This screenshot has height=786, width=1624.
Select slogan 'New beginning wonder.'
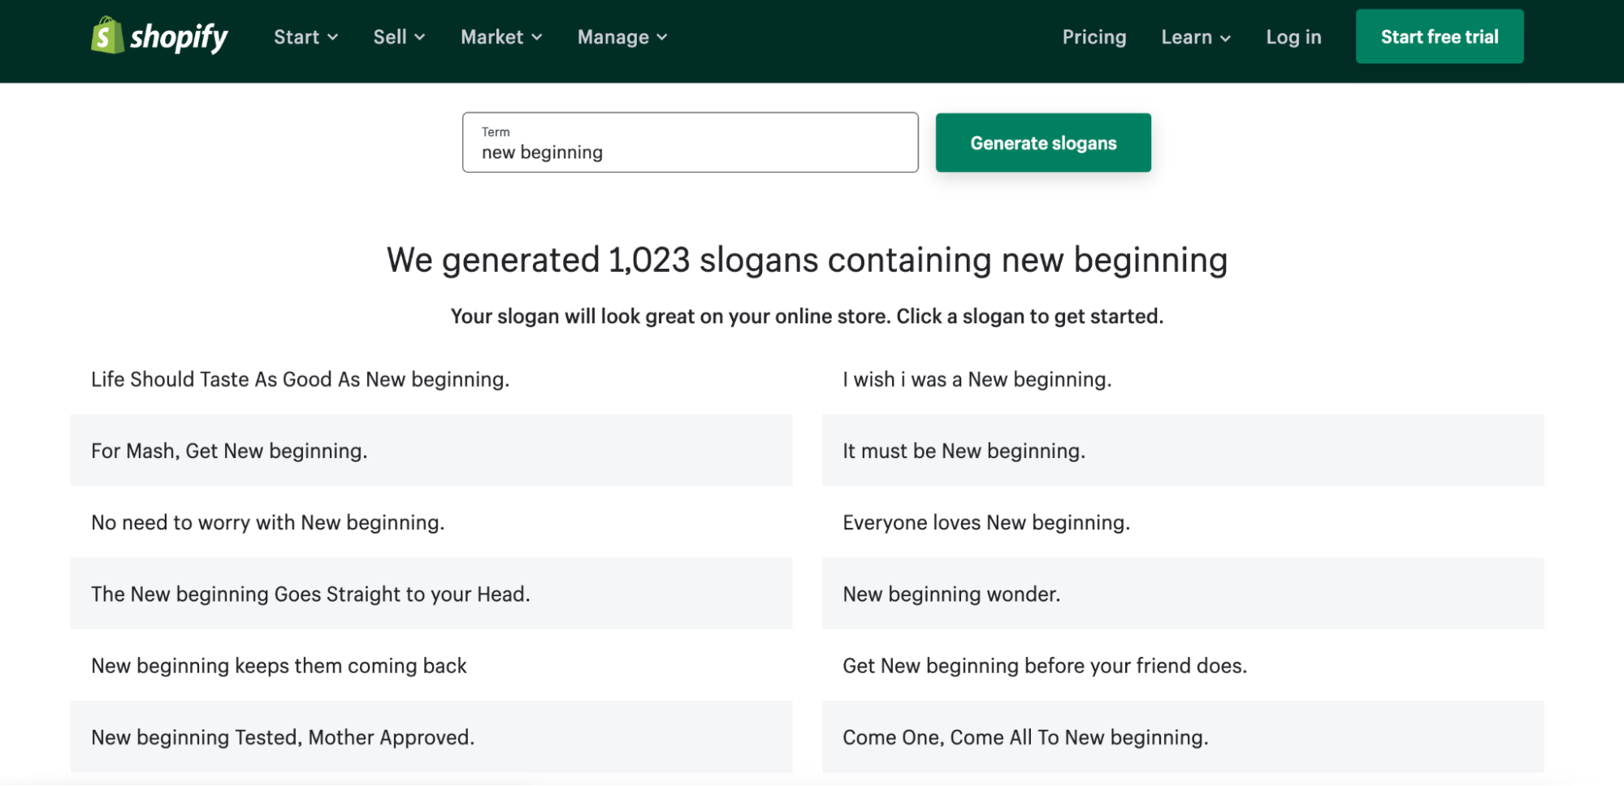coord(1183,594)
